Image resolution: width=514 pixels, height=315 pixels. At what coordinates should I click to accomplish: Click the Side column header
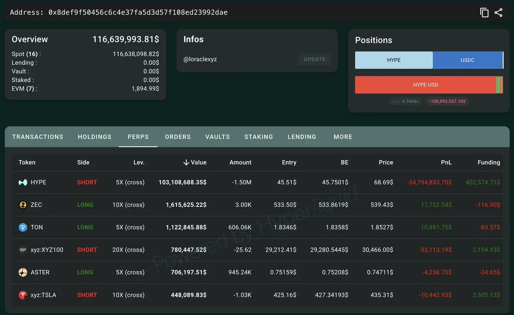tap(83, 162)
